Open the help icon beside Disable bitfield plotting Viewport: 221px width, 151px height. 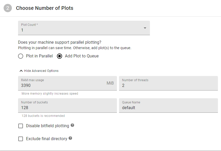pos(72,125)
